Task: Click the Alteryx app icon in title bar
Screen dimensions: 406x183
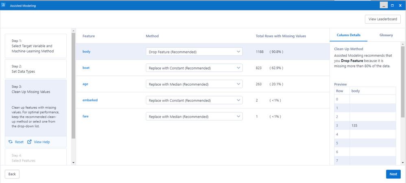Action: 3,5
